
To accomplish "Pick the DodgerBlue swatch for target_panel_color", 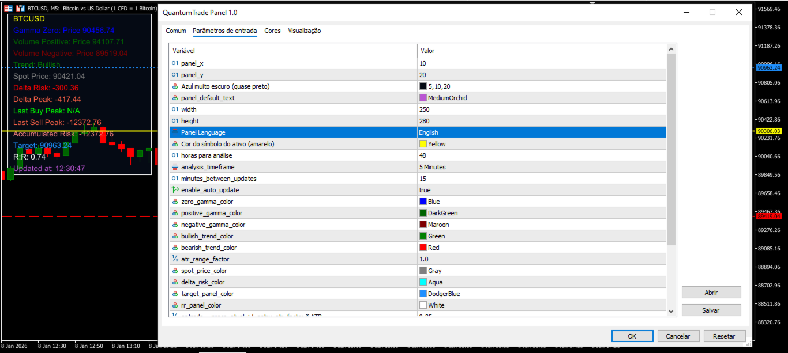I will point(423,294).
